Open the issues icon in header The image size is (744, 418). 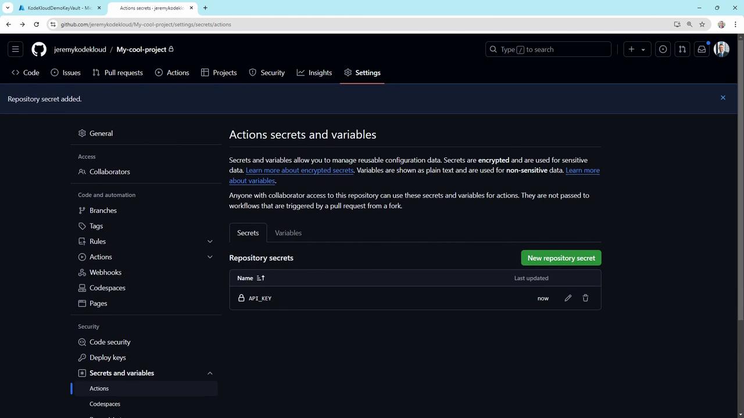click(x=663, y=49)
